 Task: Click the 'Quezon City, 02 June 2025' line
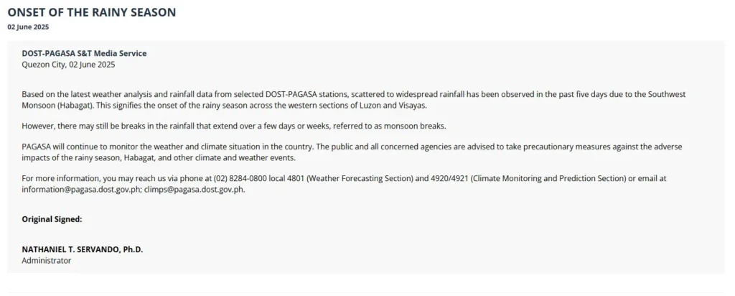(x=68, y=65)
